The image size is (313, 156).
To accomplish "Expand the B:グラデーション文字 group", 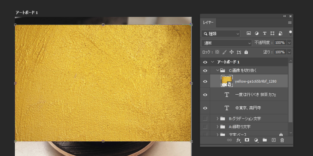I will 218,119.
